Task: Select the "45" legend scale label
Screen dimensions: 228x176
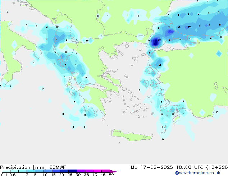Action: (x=103, y=175)
